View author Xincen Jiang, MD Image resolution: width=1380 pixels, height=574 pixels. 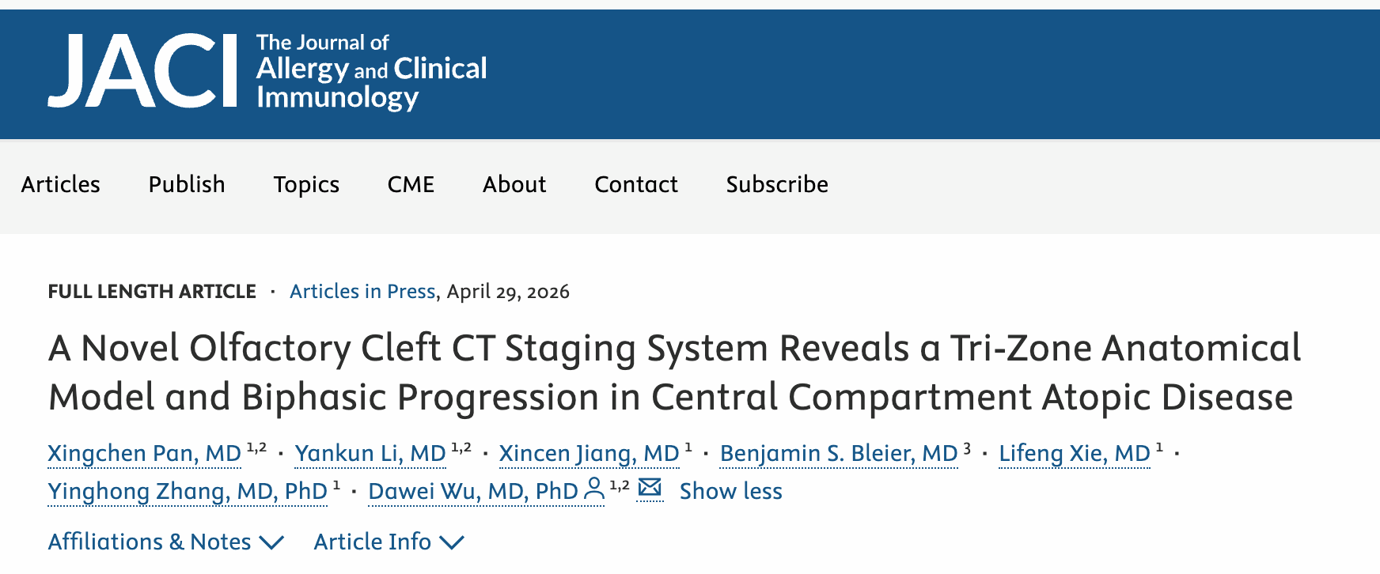589,453
